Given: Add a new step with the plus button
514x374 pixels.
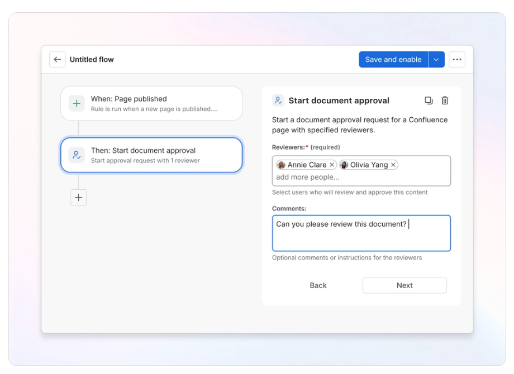Looking at the screenshot, I should [79, 198].
